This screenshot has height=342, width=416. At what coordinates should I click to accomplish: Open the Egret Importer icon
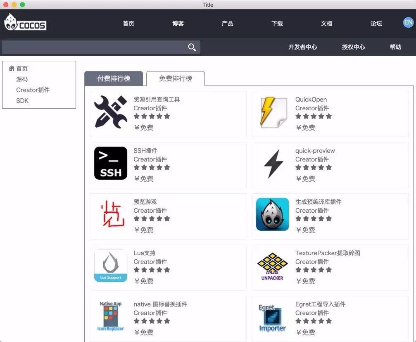coord(272,318)
